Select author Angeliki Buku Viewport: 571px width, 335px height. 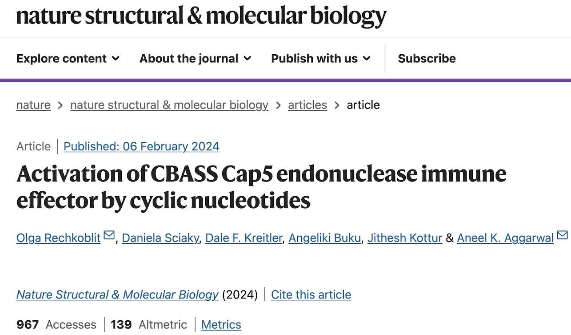pyautogui.click(x=324, y=238)
